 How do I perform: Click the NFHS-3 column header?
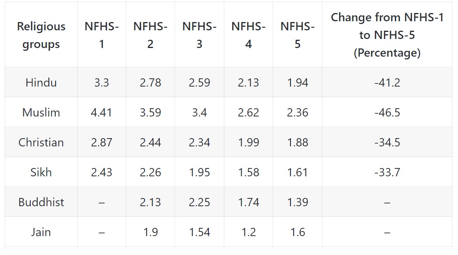199,35
